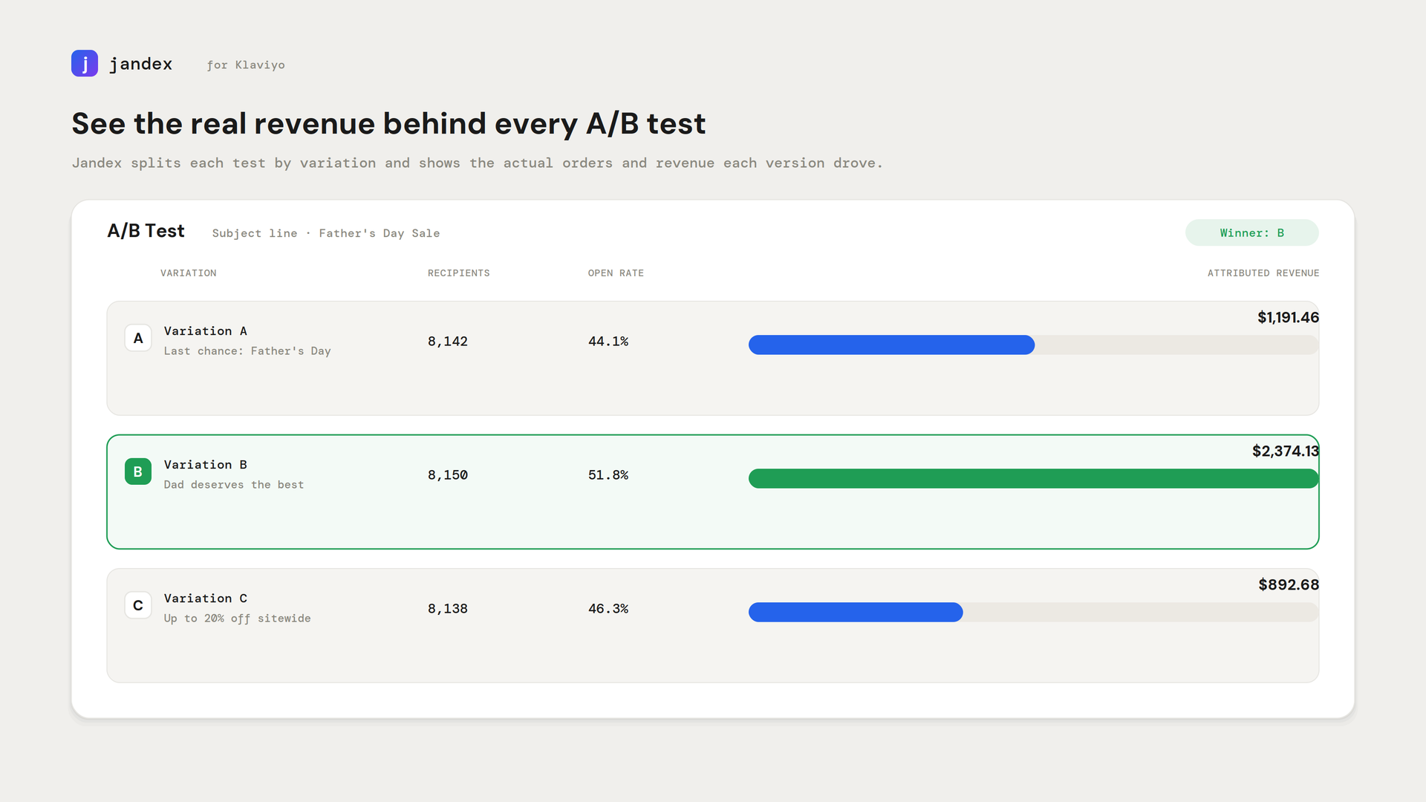The width and height of the screenshot is (1426, 802).
Task: Sort by the OPEN RATE column header
Action: [616, 273]
